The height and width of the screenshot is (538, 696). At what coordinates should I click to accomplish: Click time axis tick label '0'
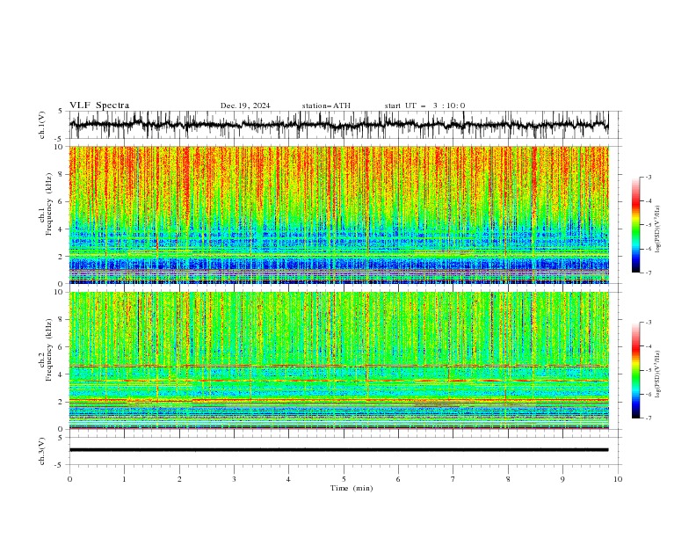coord(69,479)
